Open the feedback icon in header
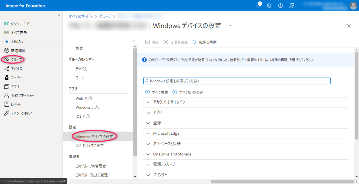The image size is (359, 184). pyautogui.click(x=291, y=6)
